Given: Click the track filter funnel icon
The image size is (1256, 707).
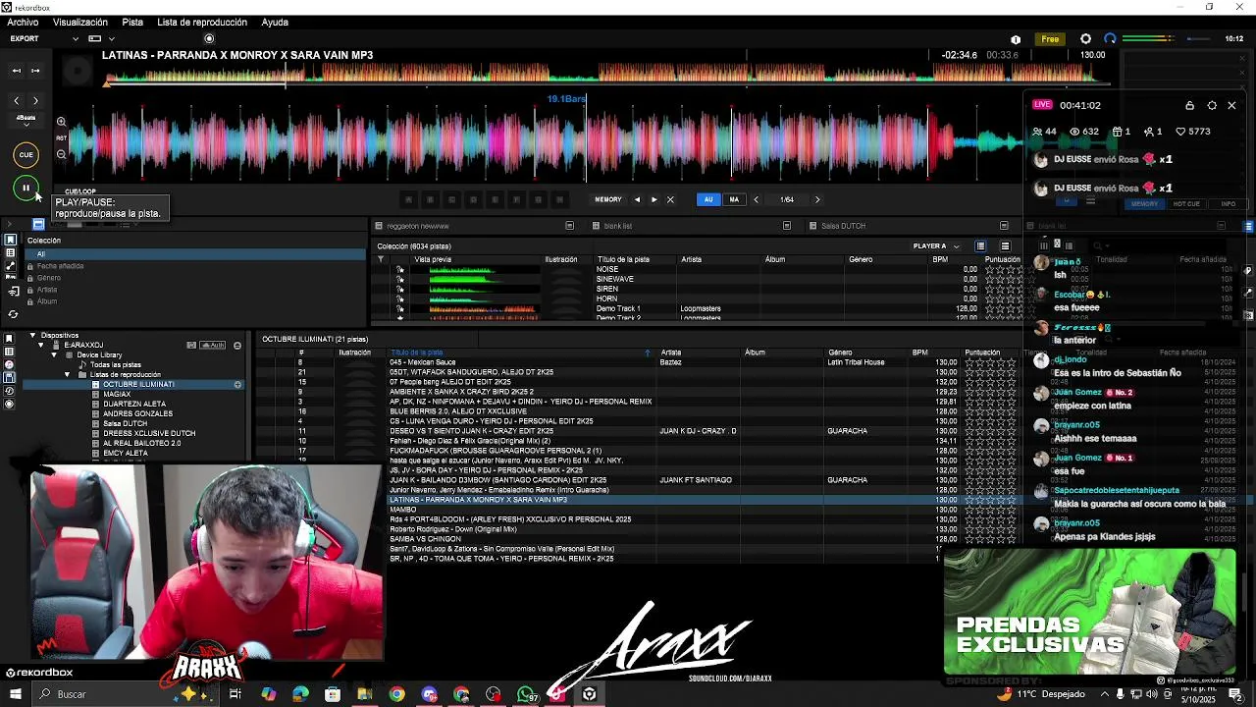Looking at the screenshot, I should click(381, 259).
